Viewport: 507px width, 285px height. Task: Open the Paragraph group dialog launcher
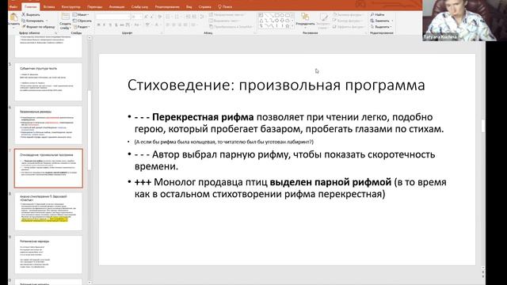coord(255,33)
